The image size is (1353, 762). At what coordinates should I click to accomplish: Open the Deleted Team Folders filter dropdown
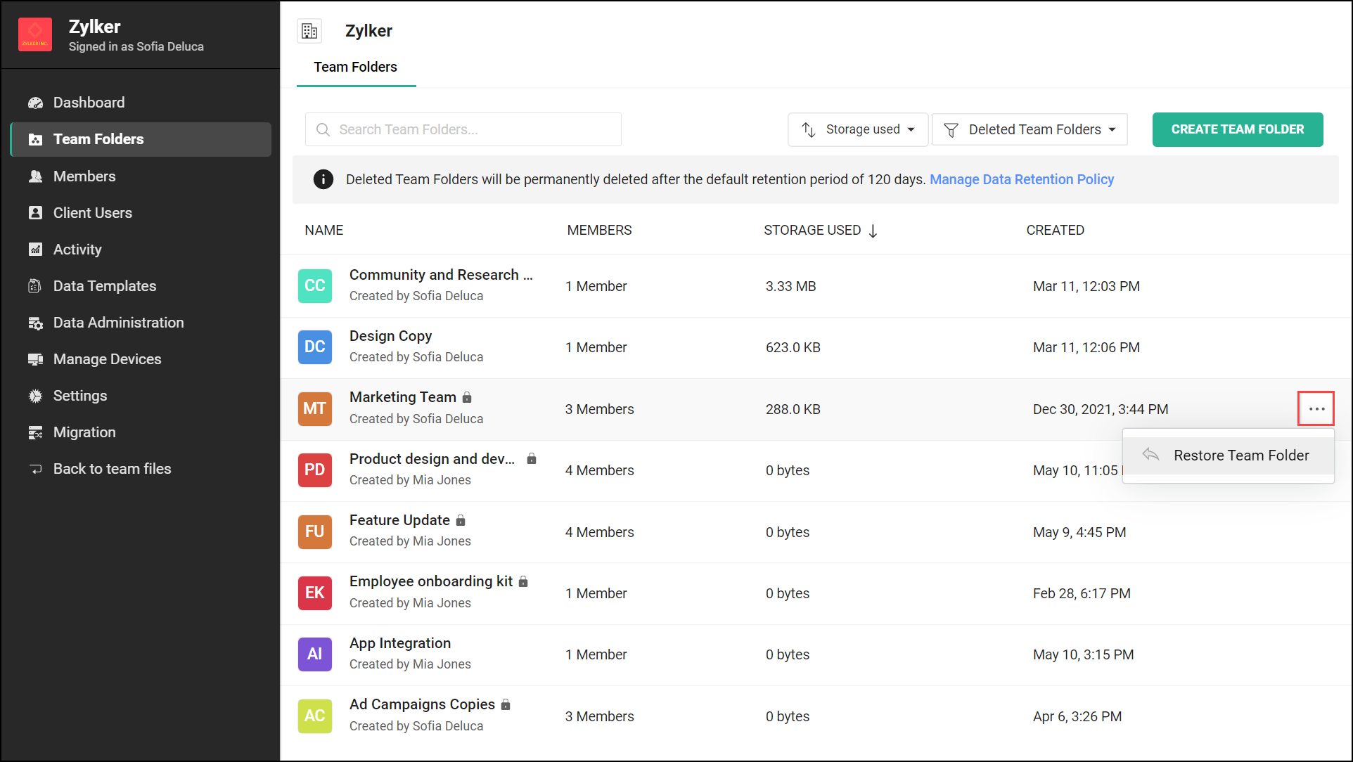(x=1030, y=129)
